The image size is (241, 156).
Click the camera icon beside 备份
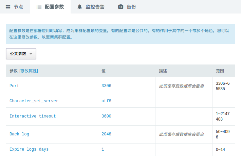(x=120, y=7)
